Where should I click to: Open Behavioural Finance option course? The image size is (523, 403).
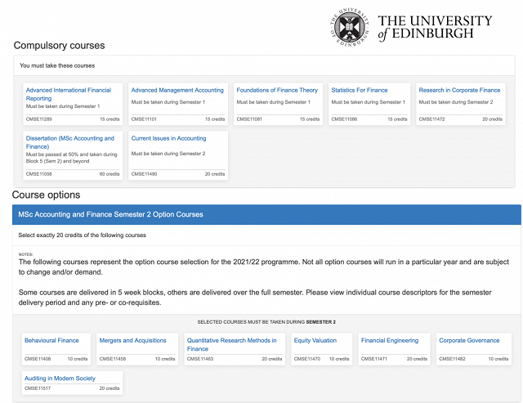pyautogui.click(x=51, y=340)
